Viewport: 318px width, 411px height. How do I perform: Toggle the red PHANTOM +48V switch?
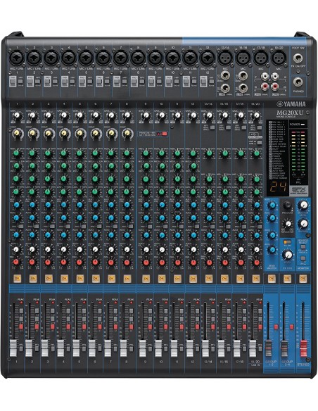(x=164, y=134)
